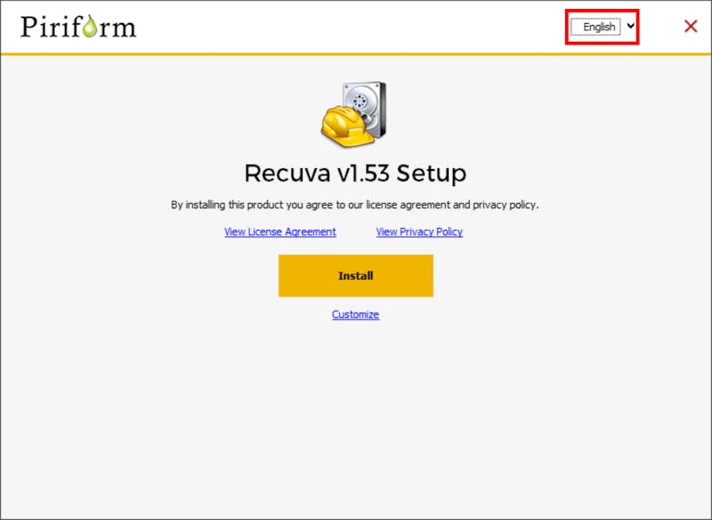
Task: Click the Recuva hard hat drive icon
Action: pyautogui.click(x=353, y=115)
